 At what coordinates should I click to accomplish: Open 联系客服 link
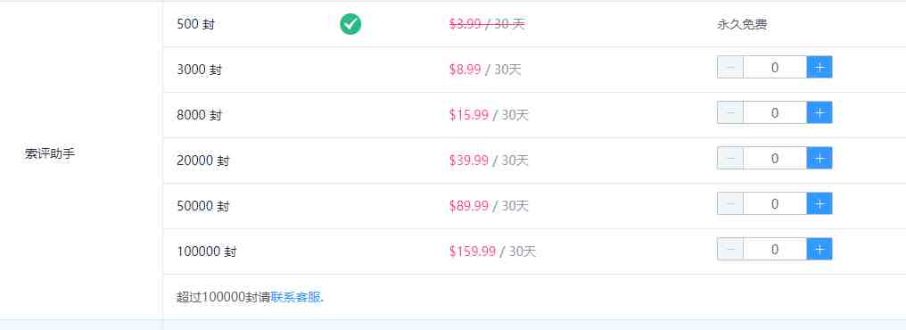tap(296, 298)
